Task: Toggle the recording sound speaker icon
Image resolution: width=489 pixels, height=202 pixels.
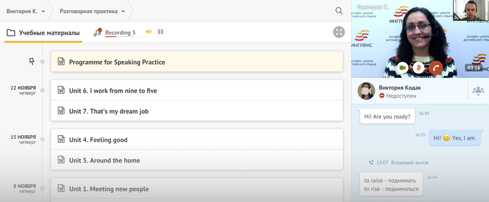Action: [x=149, y=32]
